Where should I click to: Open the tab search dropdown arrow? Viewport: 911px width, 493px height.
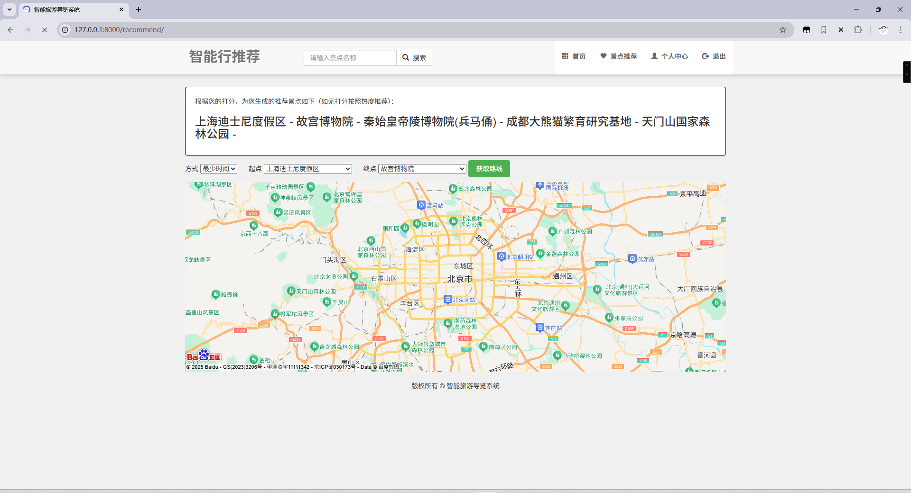(x=9, y=9)
